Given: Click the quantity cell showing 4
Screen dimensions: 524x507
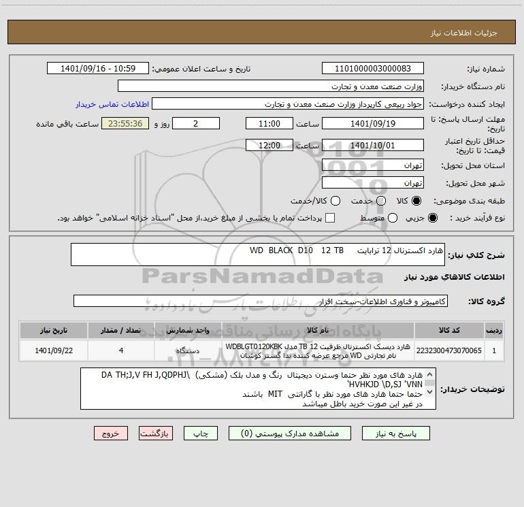Looking at the screenshot, I should 120,350.
